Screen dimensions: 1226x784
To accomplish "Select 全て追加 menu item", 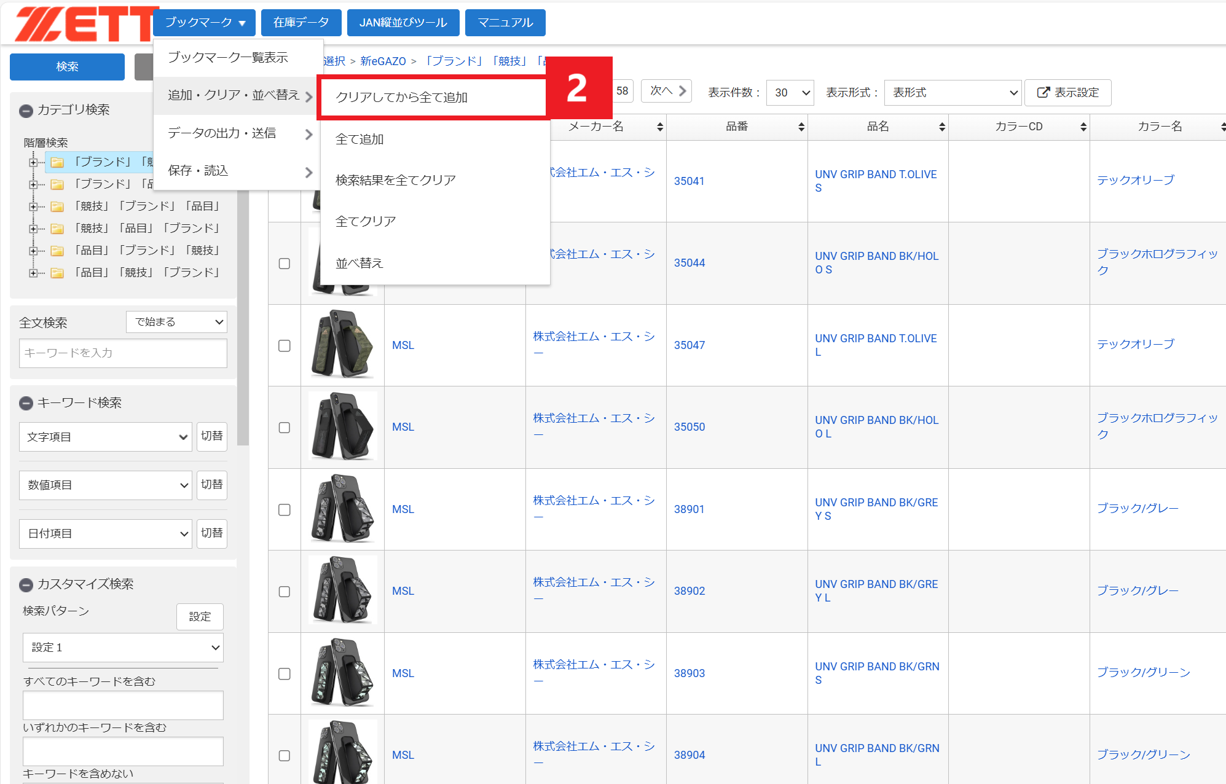I will (x=435, y=139).
